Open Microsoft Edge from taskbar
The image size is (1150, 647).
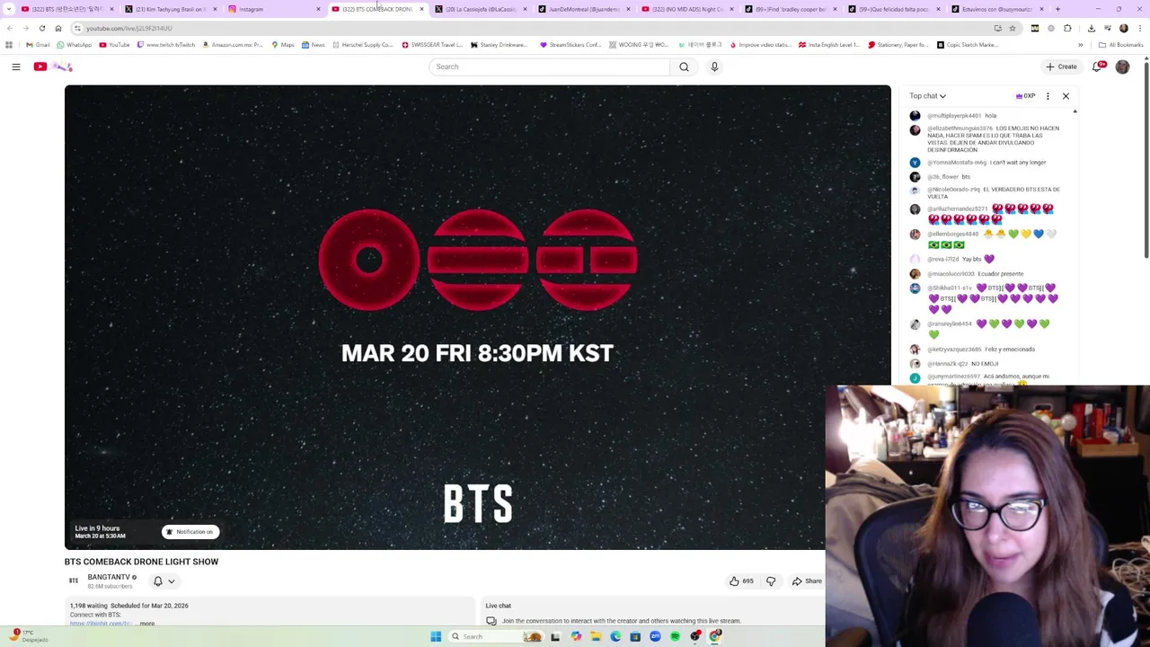click(x=615, y=636)
